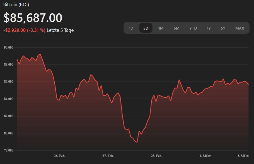Viewport: 254px width, 164px height.
Task: Select the 5D chart view
Action: tap(146, 28)
